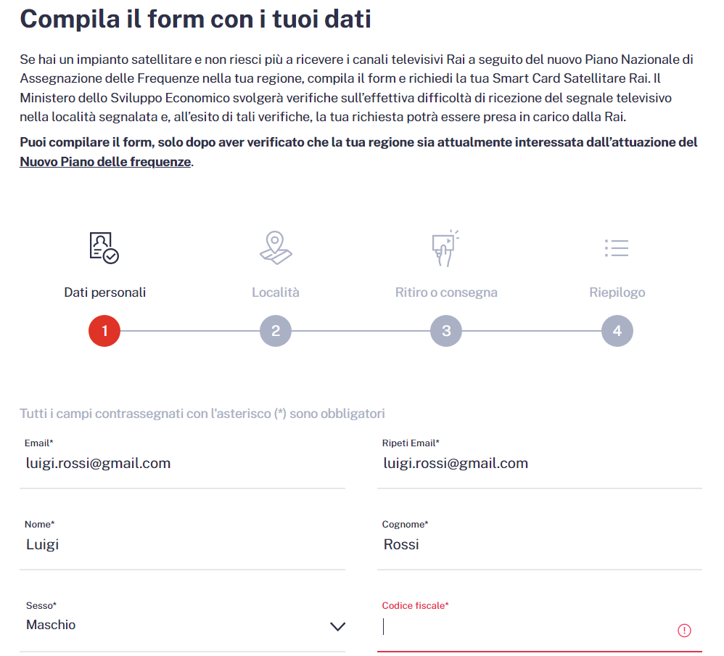724x656 pixels.
Task: Click into the Nome field
Action: [x=181, y=545]
